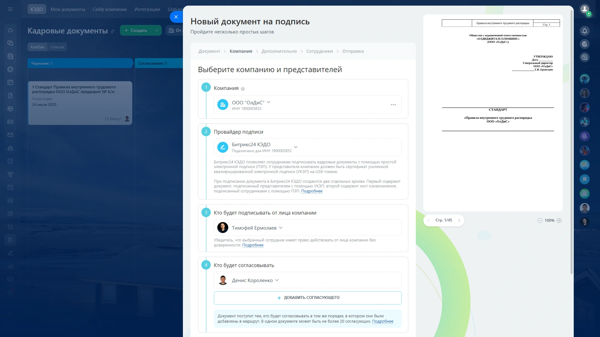Viewport: 600px width, 337px height.
Task: Close the new document slider panel
Action: coord(176,17)
